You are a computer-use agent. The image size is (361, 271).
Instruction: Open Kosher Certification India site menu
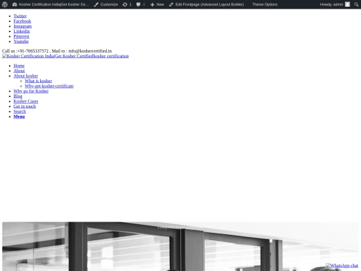tap(51, 5)
